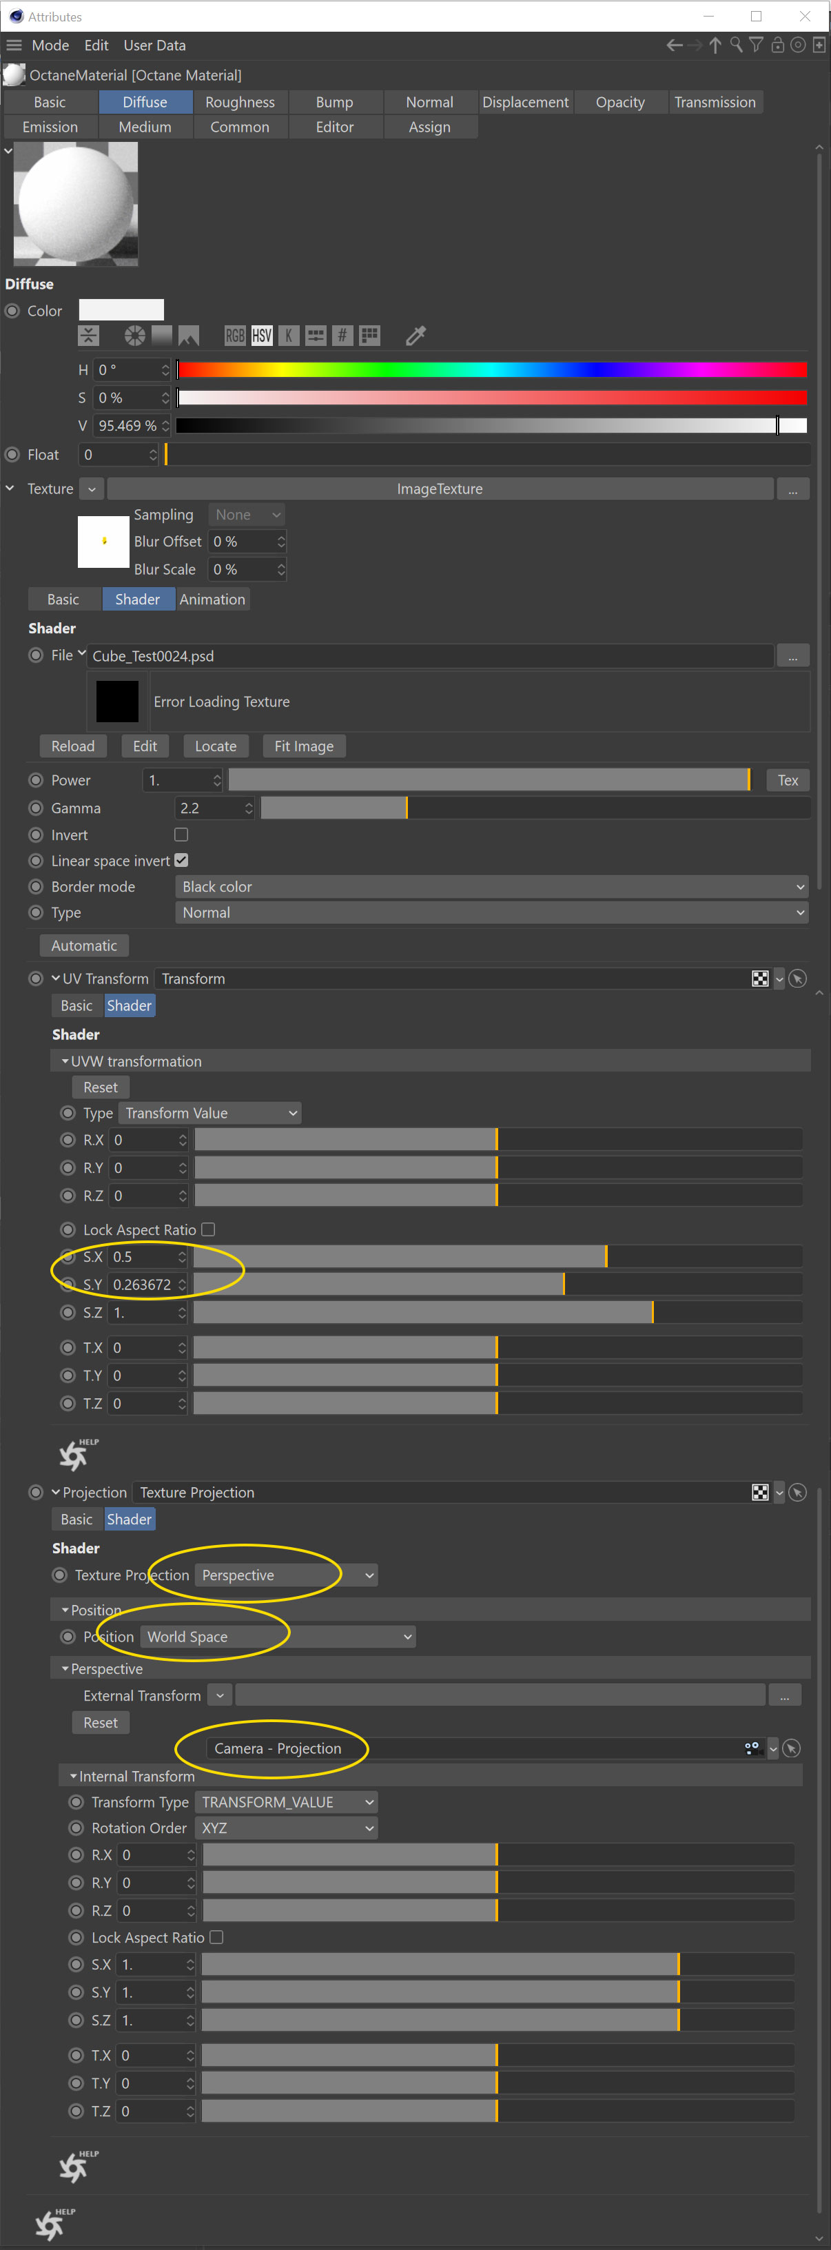Open the color wheel mode
The image size is (831, 2250).
[134, 336]
